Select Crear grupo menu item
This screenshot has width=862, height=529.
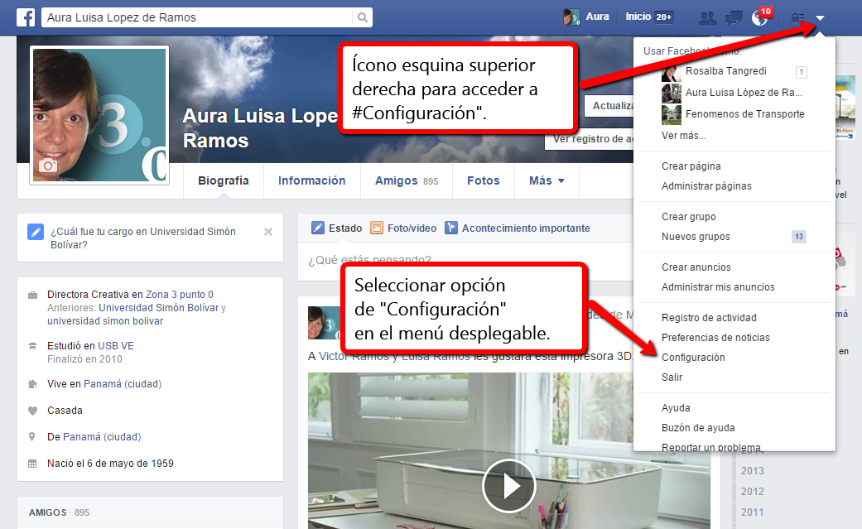click(x=688, y=217)
